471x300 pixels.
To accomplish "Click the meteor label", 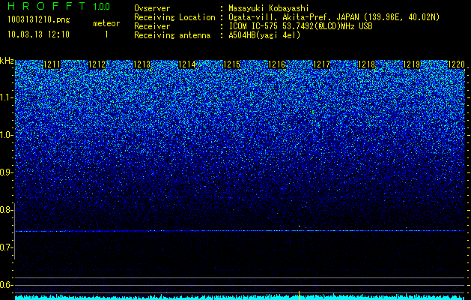I will (106, 23).
